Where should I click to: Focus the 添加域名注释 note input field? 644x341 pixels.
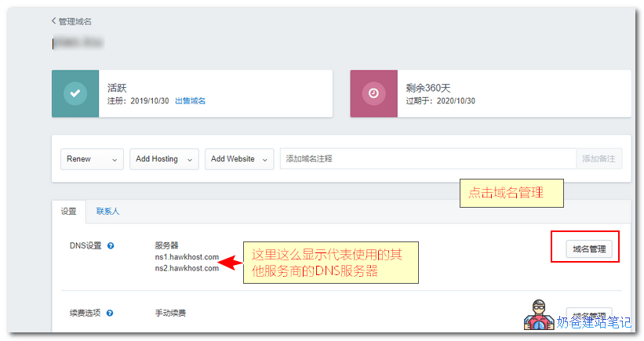[x=428, y=159]
